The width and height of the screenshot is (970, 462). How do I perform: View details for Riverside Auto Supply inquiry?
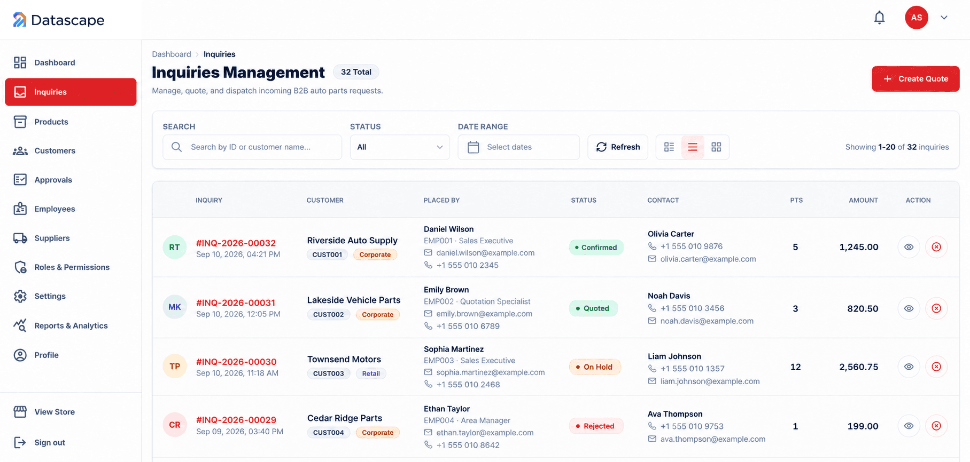pos(909,247)
